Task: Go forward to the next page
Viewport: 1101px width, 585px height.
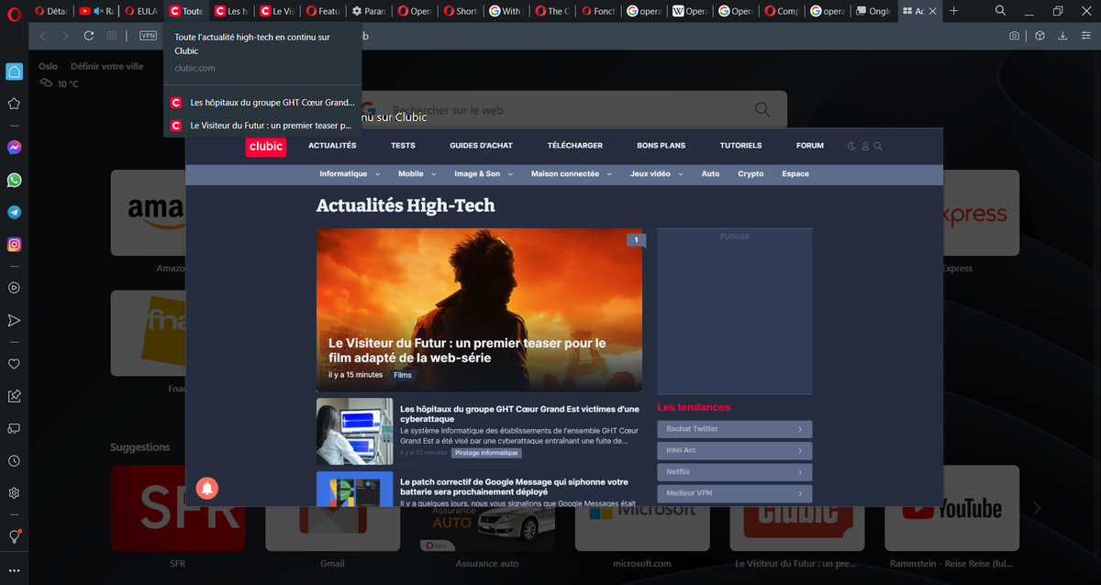Action: [x=65, y=36]
